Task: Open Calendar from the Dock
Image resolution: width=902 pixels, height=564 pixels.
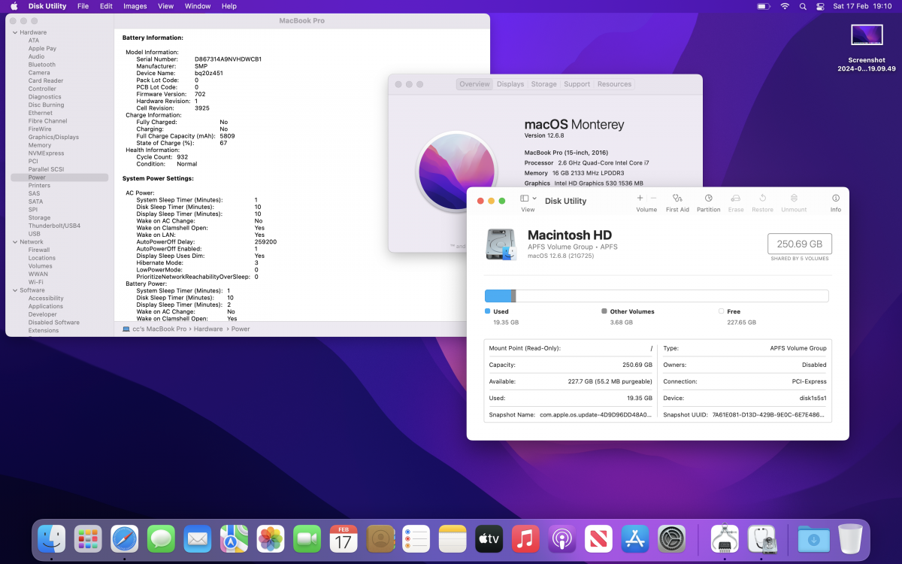Action: coord(344,538)
